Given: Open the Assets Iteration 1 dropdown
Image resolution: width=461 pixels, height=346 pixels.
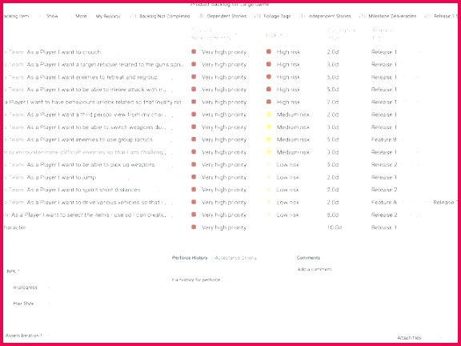Looking at the screenshot, I should point(27,336).
